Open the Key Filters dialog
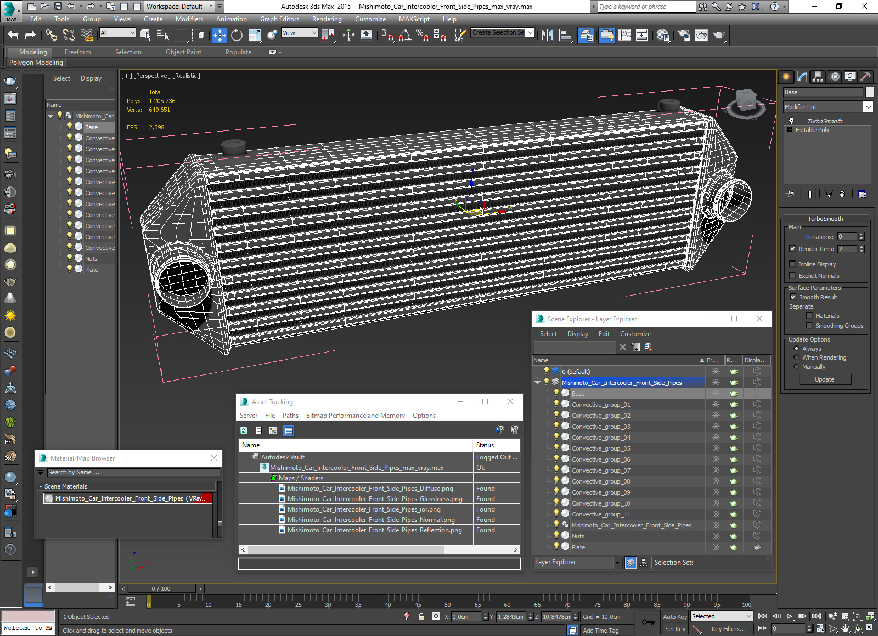 coord(728,629)
